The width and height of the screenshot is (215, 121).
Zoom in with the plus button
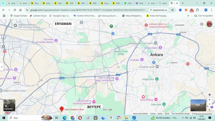(209, 100)
